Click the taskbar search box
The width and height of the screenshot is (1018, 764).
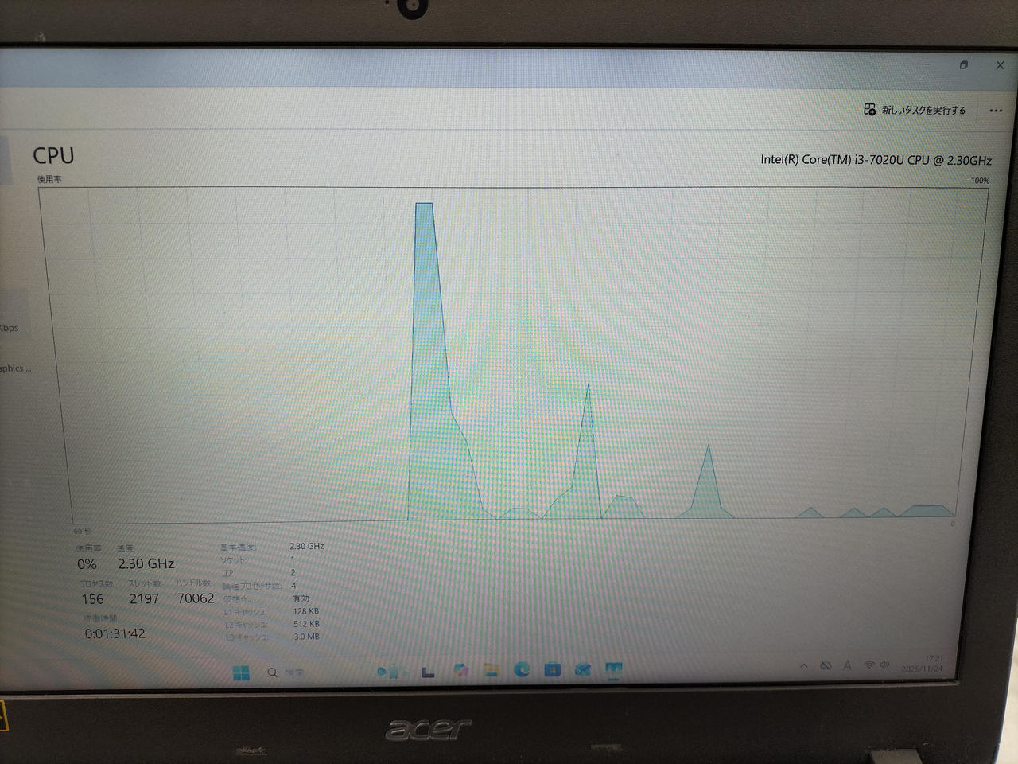click(286, 673)
